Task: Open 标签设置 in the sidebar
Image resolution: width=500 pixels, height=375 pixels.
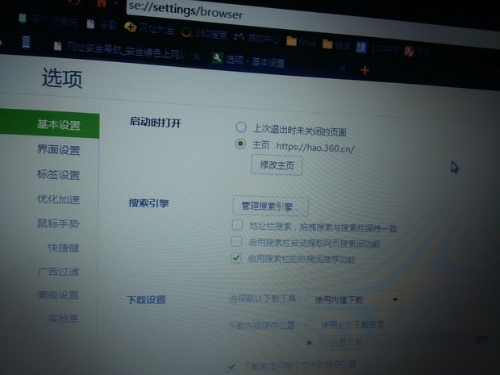Action: pos(58,174)
